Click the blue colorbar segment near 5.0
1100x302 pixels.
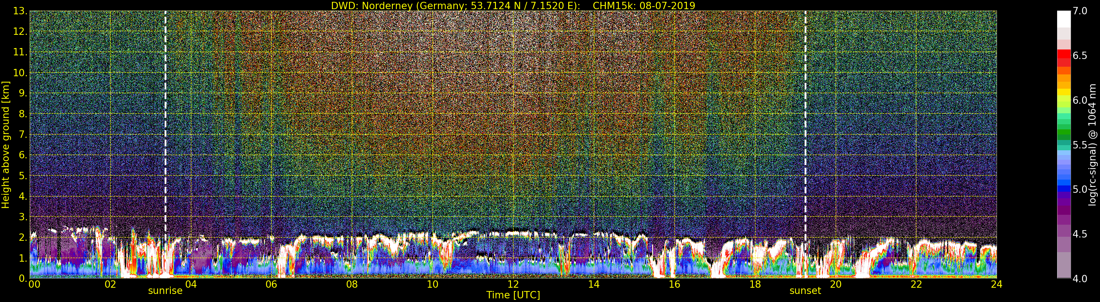click(x=1064, y=188)
